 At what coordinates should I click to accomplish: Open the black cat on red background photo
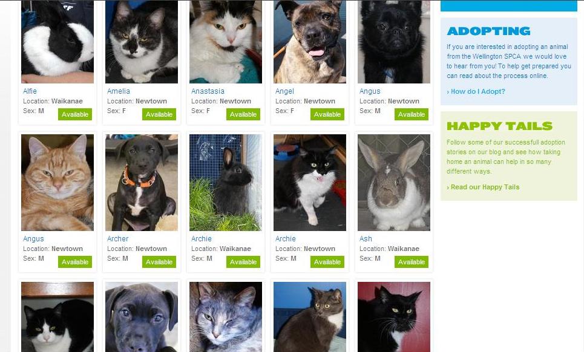pyautogui.click(x=394, y=317)
